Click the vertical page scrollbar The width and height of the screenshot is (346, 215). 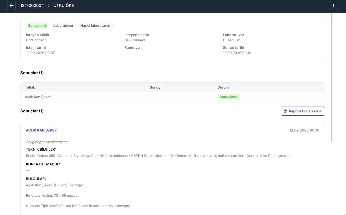332,77
